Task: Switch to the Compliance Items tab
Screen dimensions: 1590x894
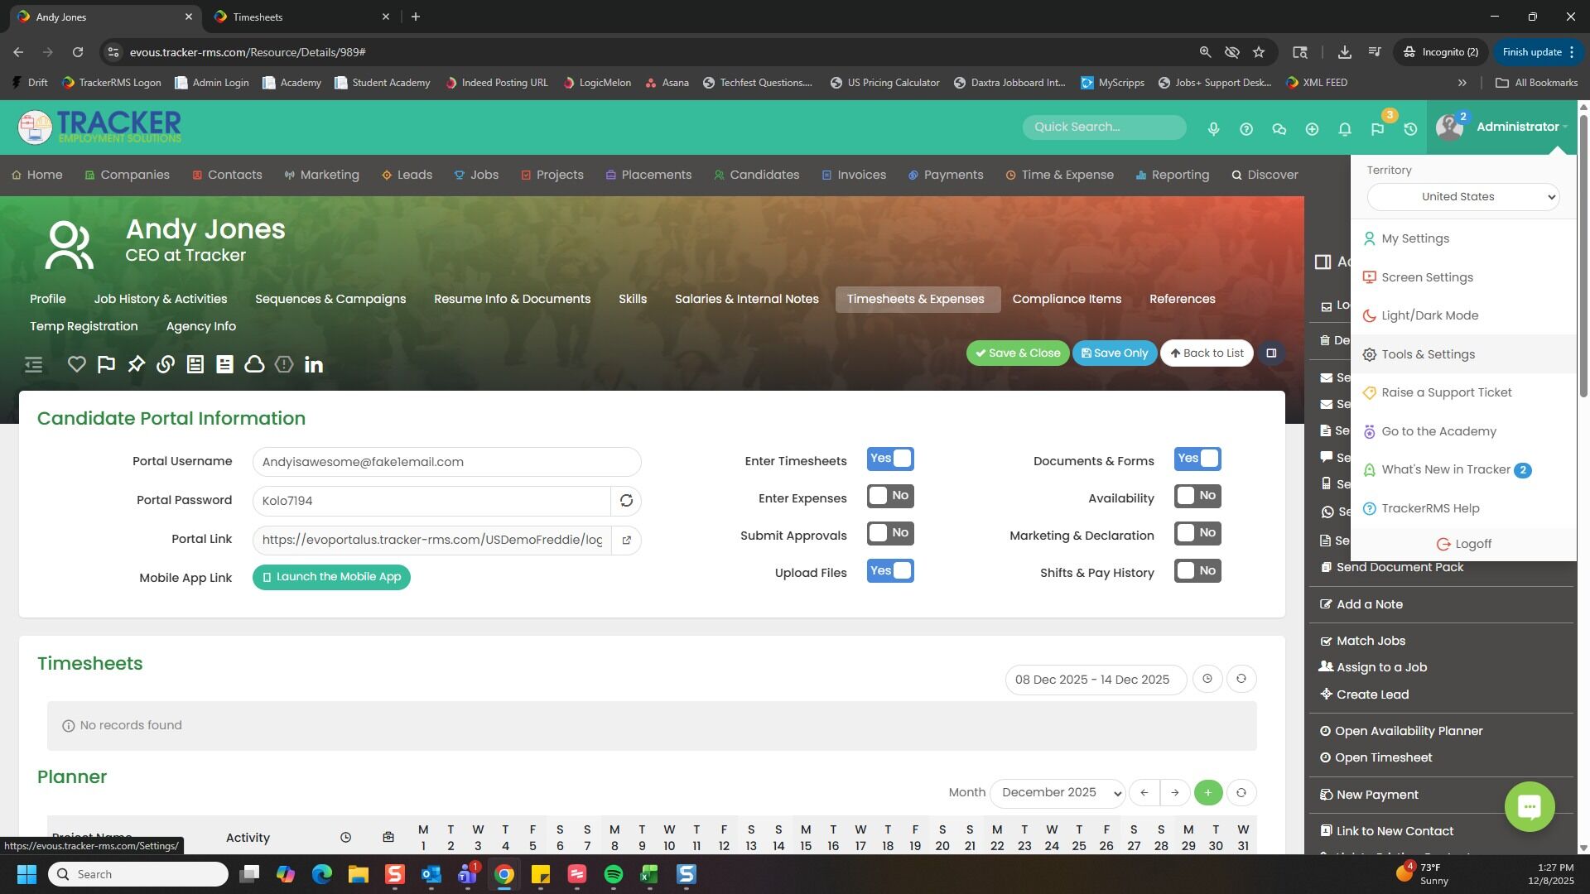Action: [1067, 300]
